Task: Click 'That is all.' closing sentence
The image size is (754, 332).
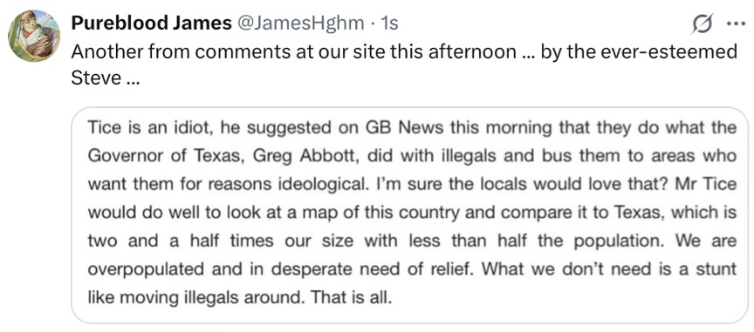Action: coord(352,297)
